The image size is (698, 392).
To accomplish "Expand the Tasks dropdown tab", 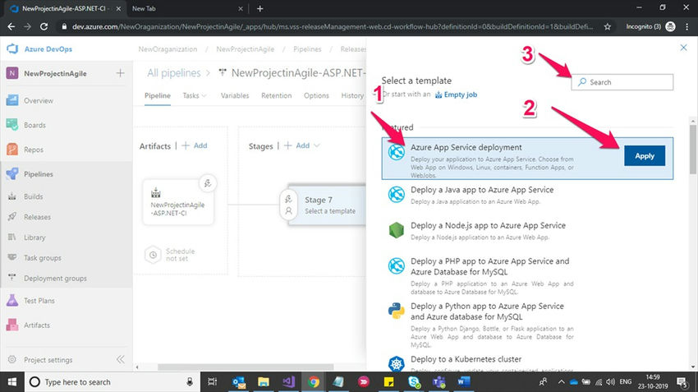I will pos(195,95).
